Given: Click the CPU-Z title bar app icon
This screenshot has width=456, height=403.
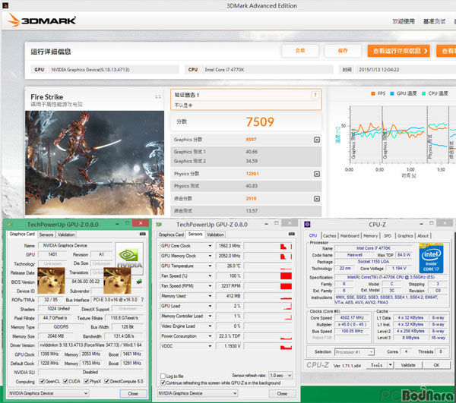Looking at the screenshot, I should click(x=307, y=225).
